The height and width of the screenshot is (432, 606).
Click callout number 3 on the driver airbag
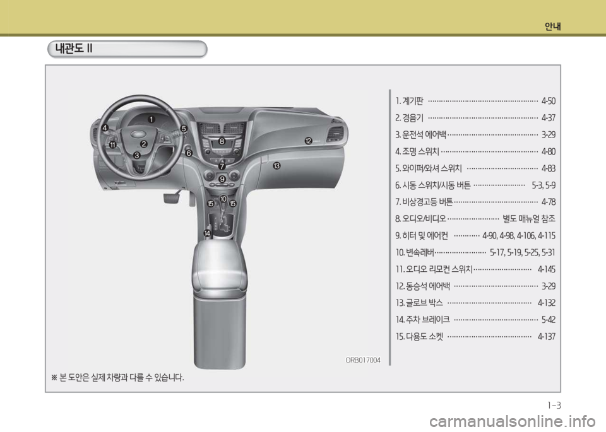coord(136,155)
